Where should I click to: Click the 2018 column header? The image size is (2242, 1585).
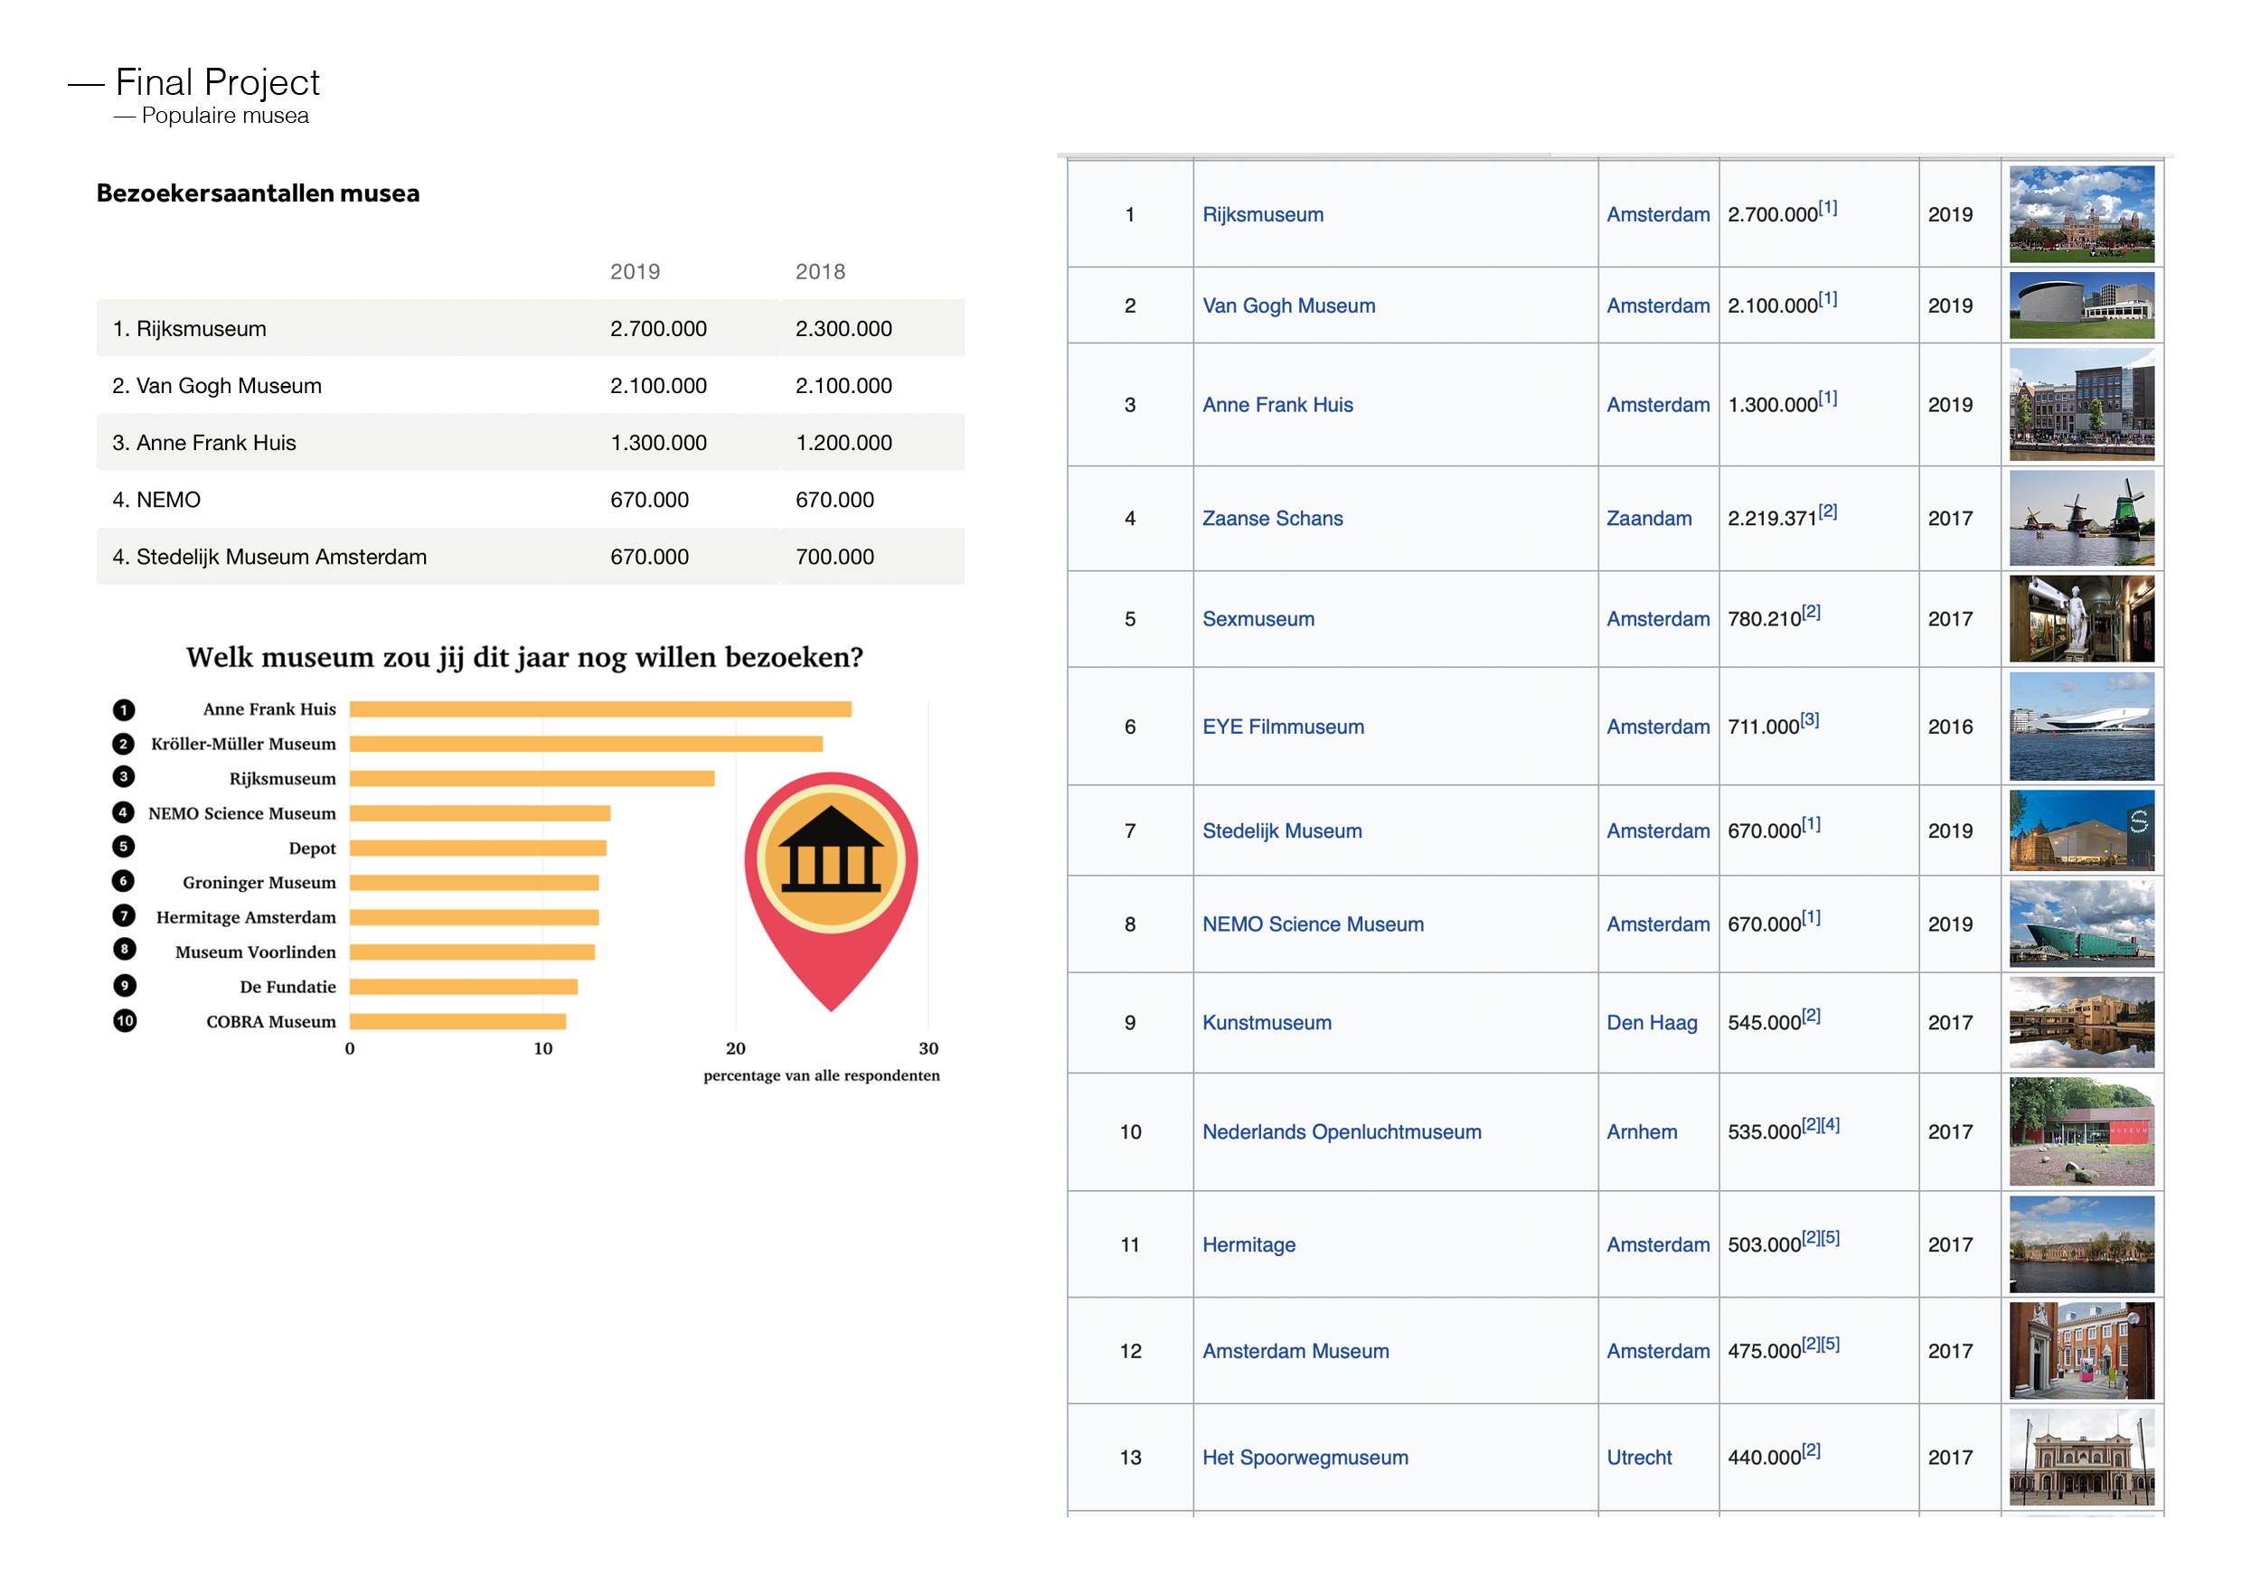click(x=820, y=271)
